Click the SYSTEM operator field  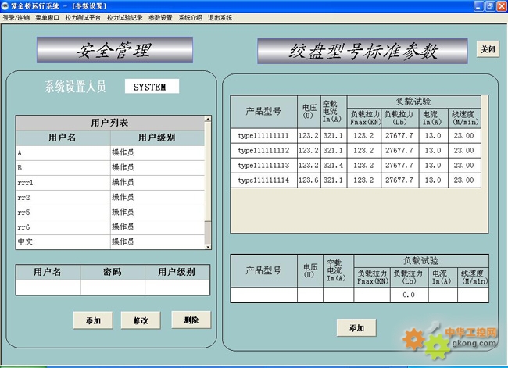click(x=152, y=86)
